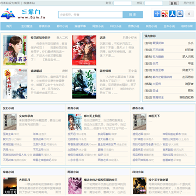196x196 pixels.
Task: Open 玄幻魔法 in the navigation bar
Action: coord(27,26)
